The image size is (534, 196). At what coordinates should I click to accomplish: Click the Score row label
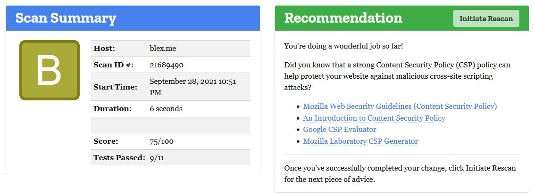(106, 141)
